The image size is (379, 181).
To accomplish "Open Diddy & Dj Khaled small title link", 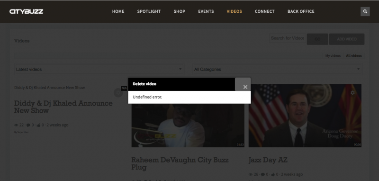I will 50,88.
